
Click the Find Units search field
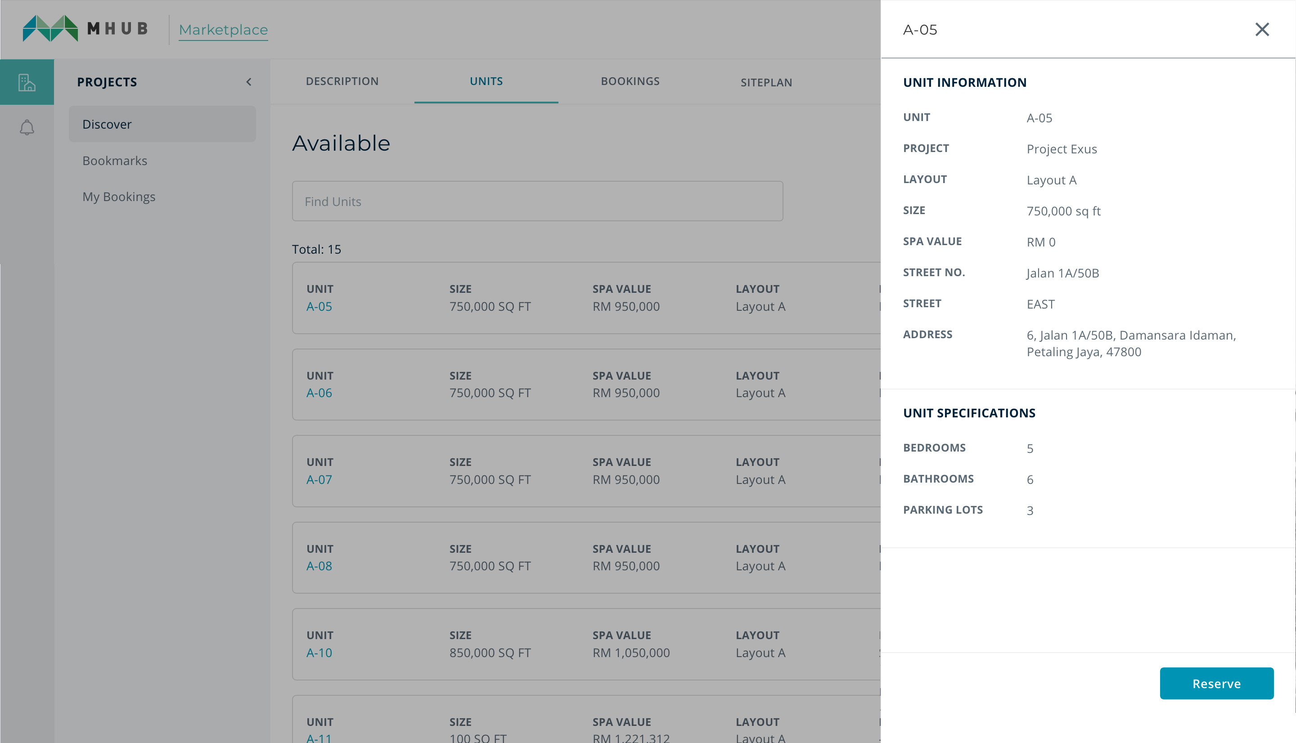pyautogui.click(x=537, y=201)
